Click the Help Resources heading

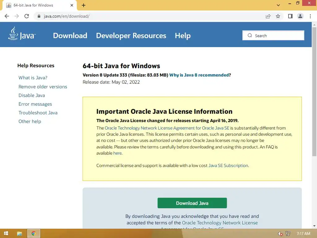click(36, 66)
